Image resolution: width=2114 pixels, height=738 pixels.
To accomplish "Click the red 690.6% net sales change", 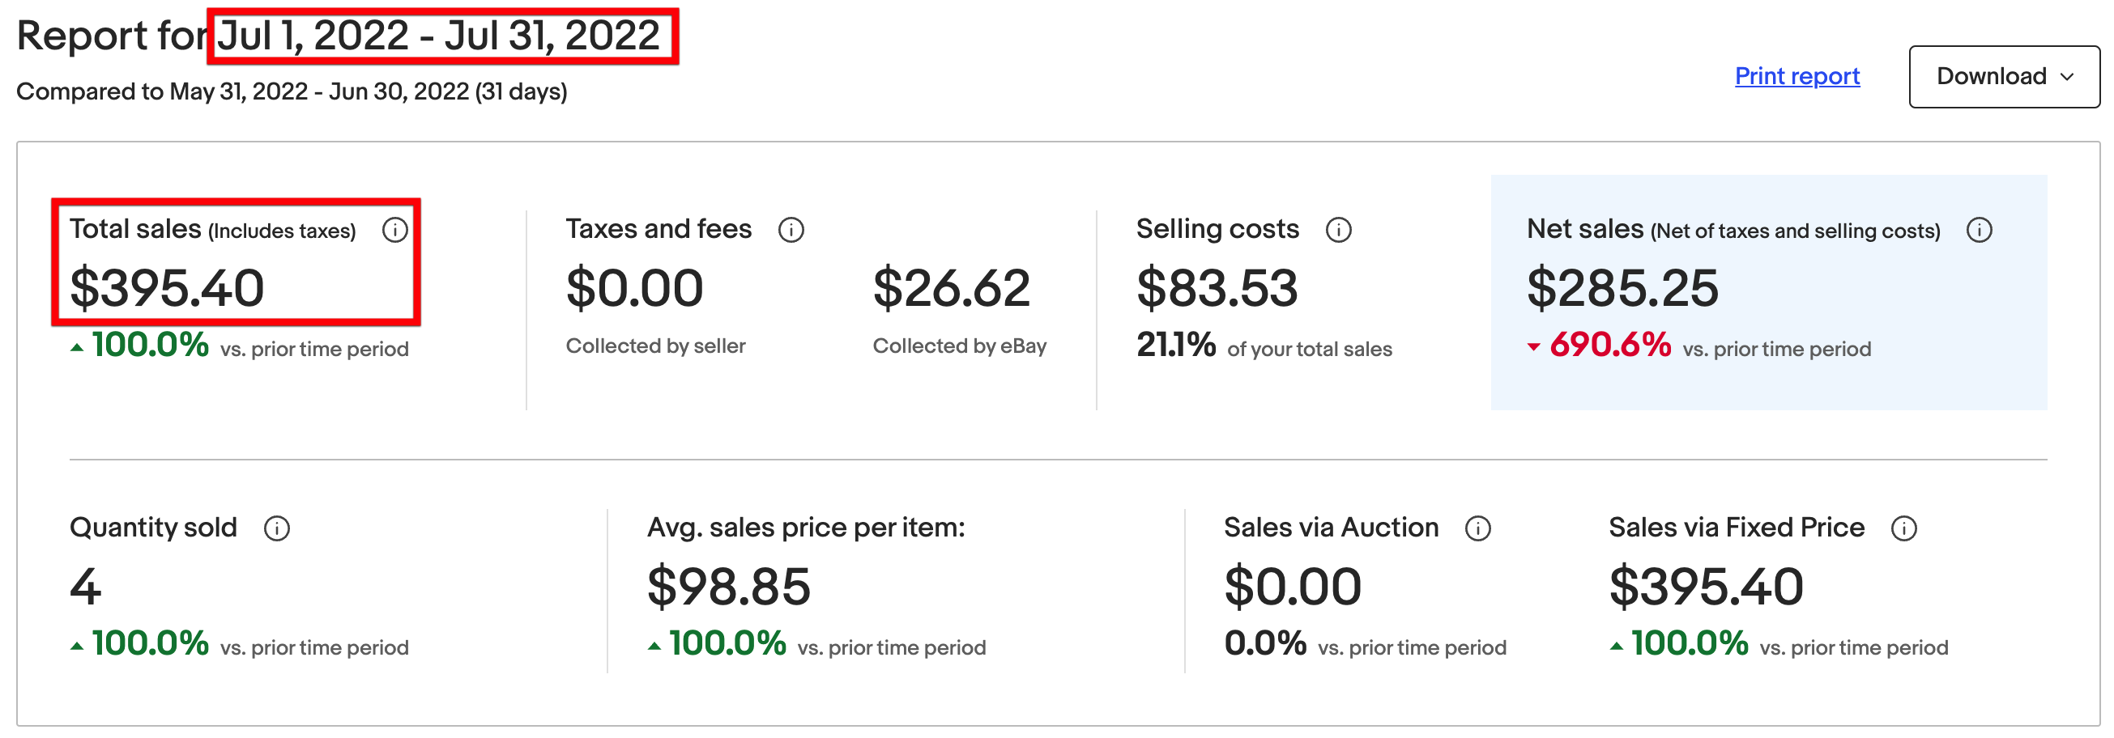I will pyautogui.click(x=1609, y=346).
